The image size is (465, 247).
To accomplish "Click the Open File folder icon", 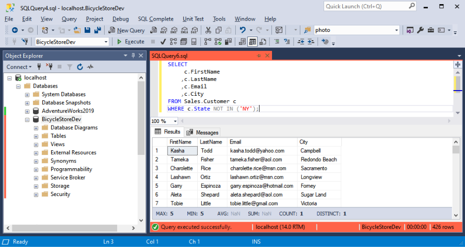I will pos(77,30).
